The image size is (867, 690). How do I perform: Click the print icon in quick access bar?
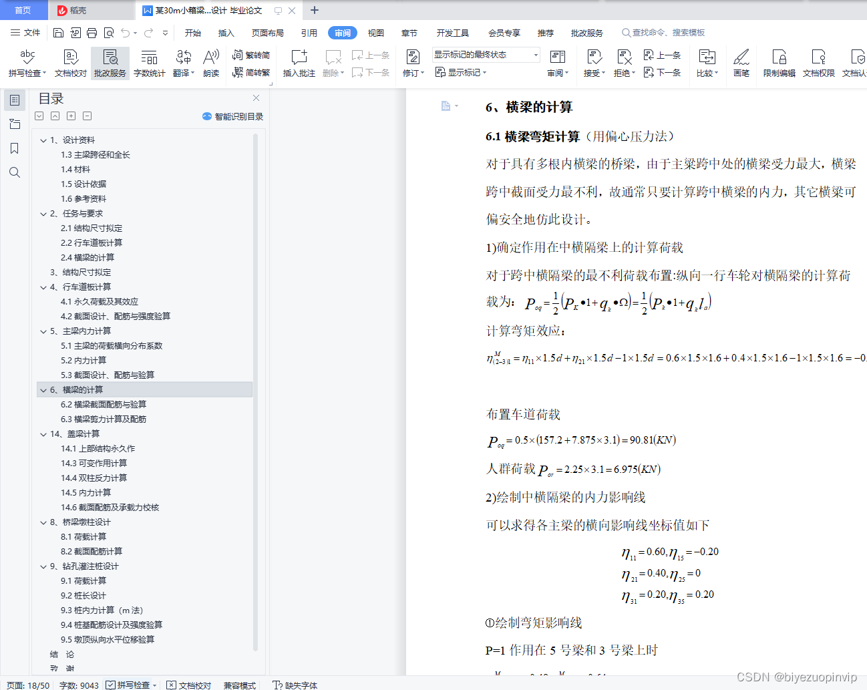pos(92,33)
